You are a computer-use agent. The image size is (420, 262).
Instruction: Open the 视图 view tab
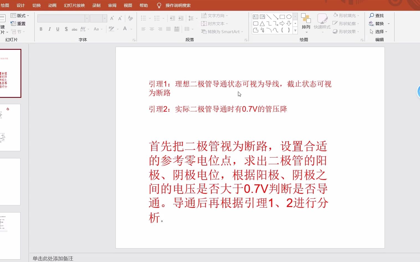pyautogui.click(x=128, y=5)
